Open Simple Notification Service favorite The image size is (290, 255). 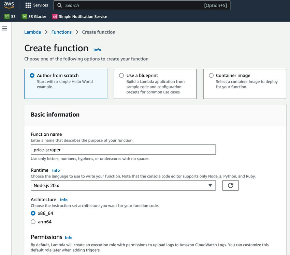pos(79,16)
